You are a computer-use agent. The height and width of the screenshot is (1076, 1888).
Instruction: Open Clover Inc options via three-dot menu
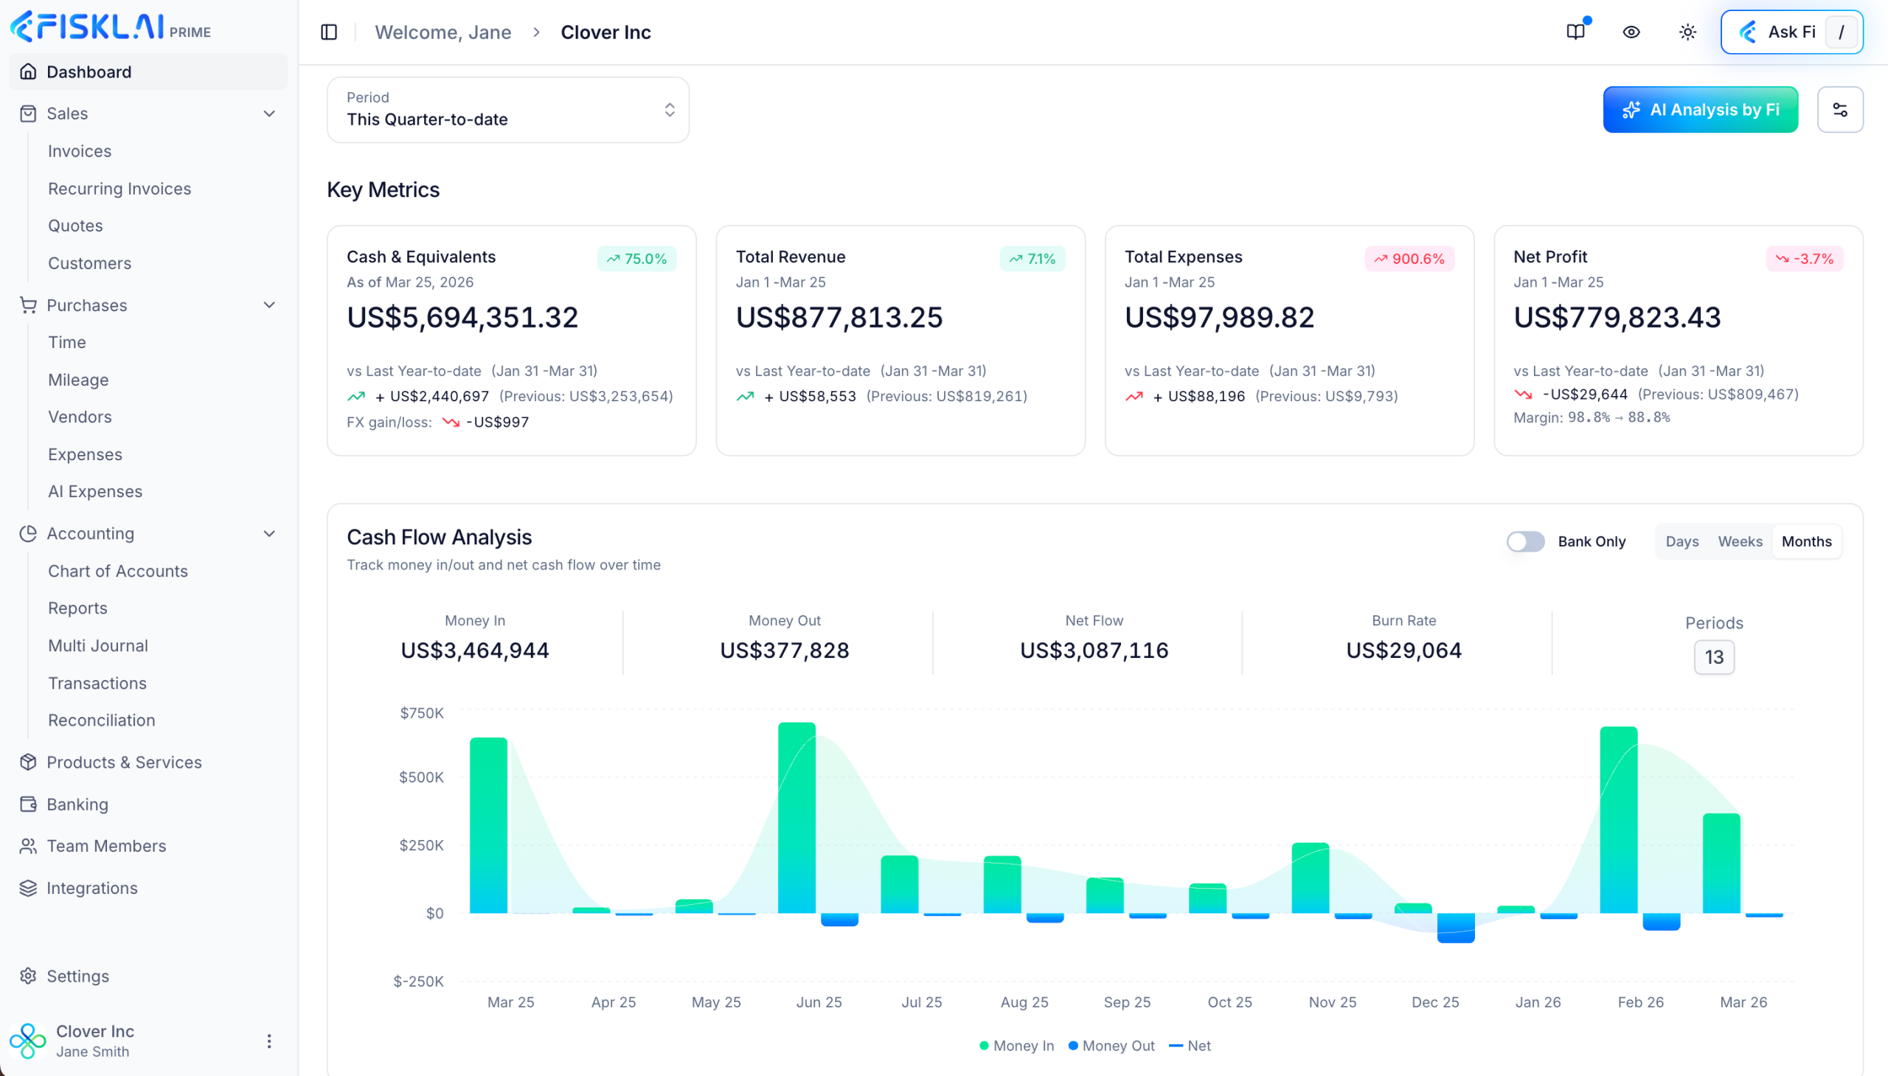[x=269, y=1041]
